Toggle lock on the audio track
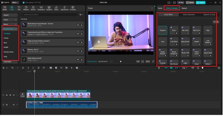 (x=7, y=105)
